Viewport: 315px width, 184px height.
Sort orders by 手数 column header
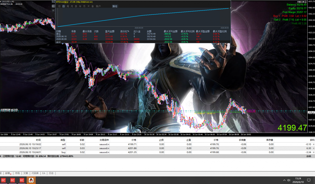(82, 140)
